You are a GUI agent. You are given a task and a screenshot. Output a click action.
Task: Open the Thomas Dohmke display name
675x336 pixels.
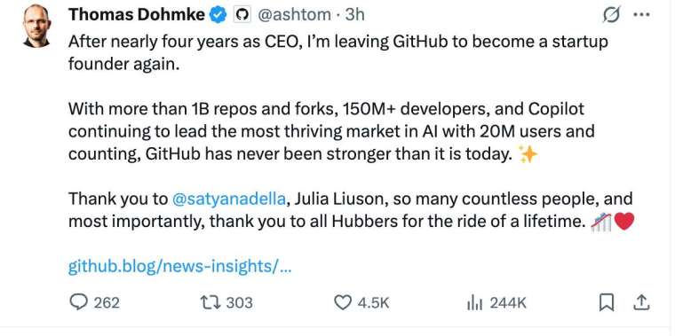[137, 15]
